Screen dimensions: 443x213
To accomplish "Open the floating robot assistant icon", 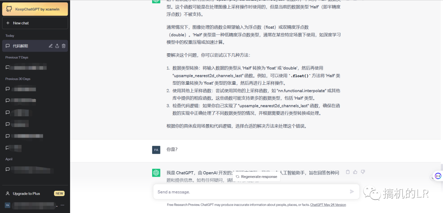I will coord(438,176).
